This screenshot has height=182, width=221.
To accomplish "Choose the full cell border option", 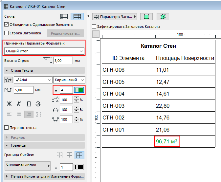I will click(x=79, y=155).
